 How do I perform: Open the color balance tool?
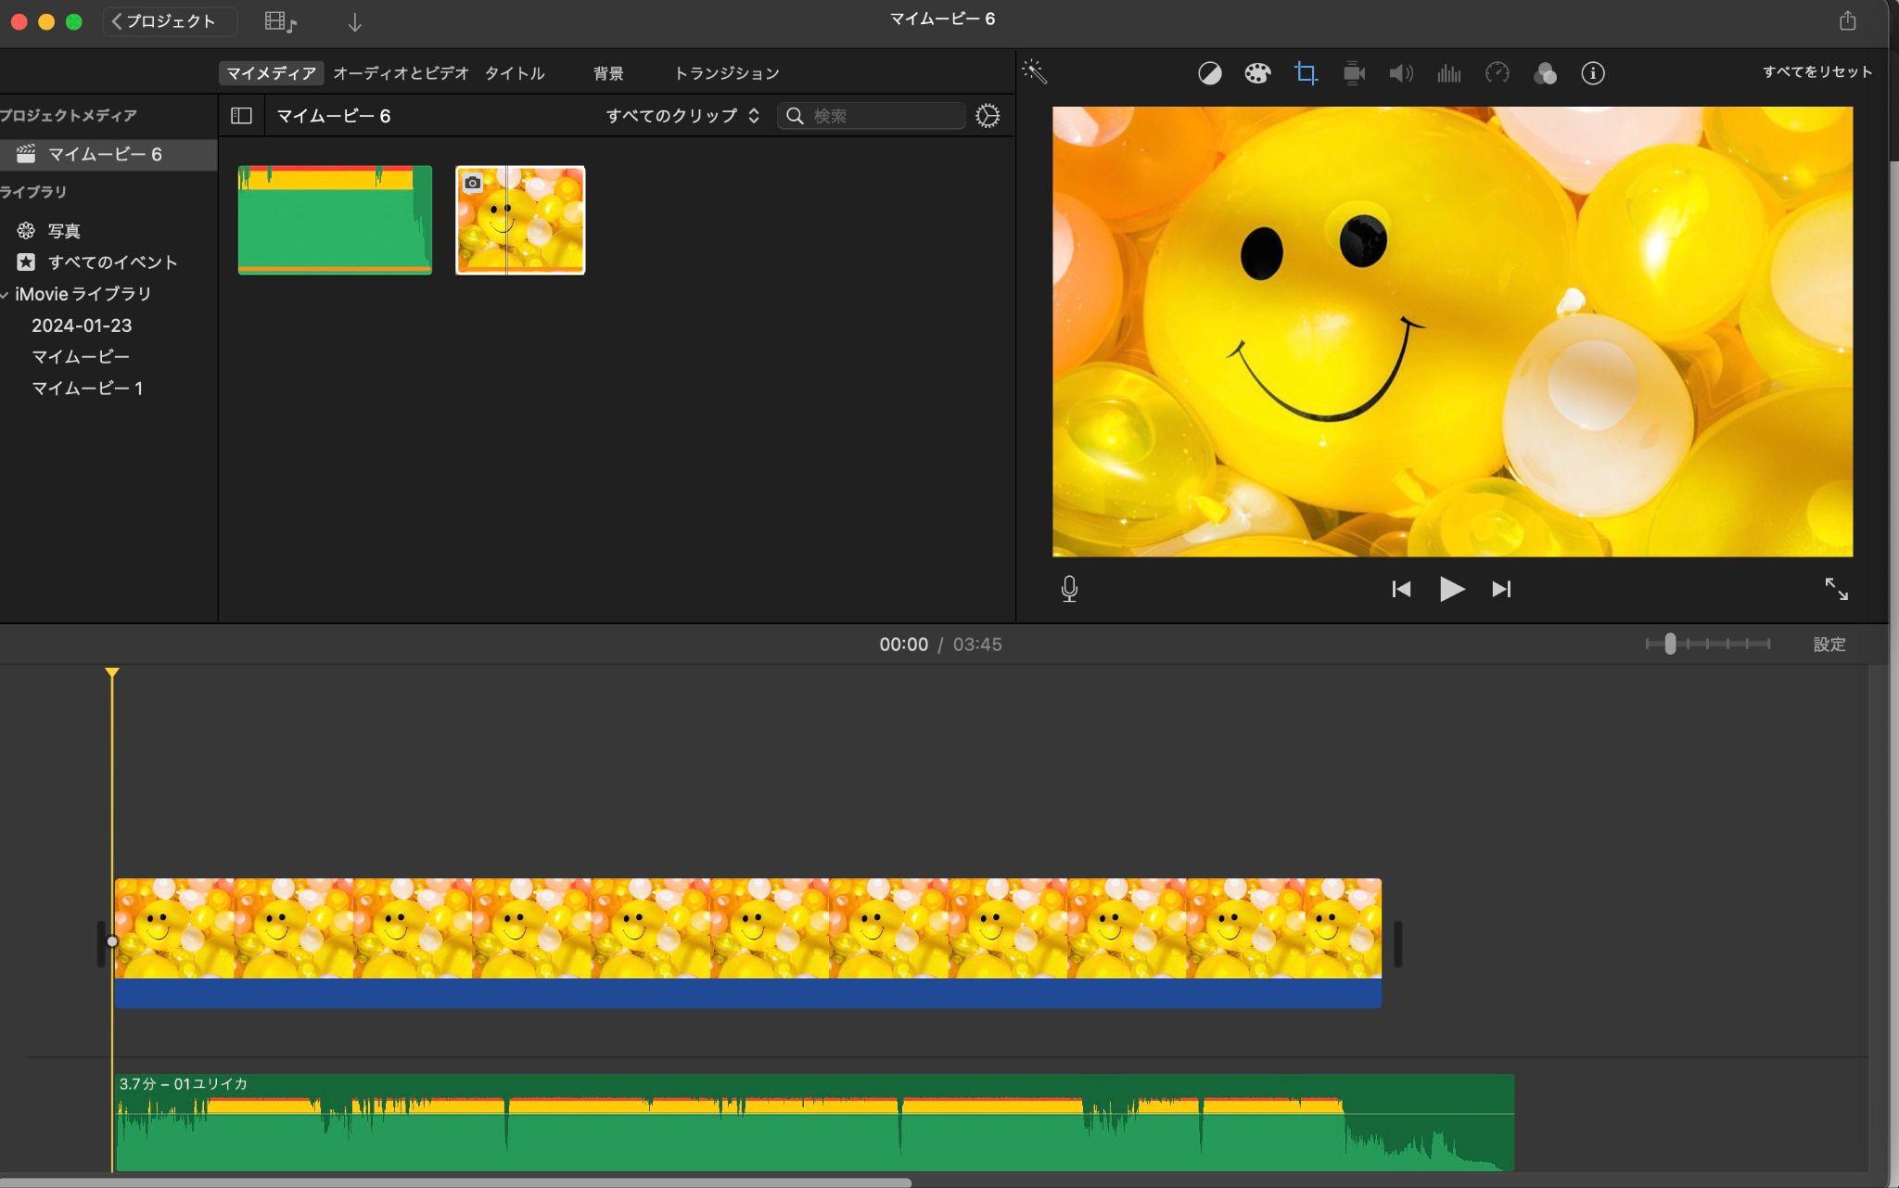click(1209, 73)
